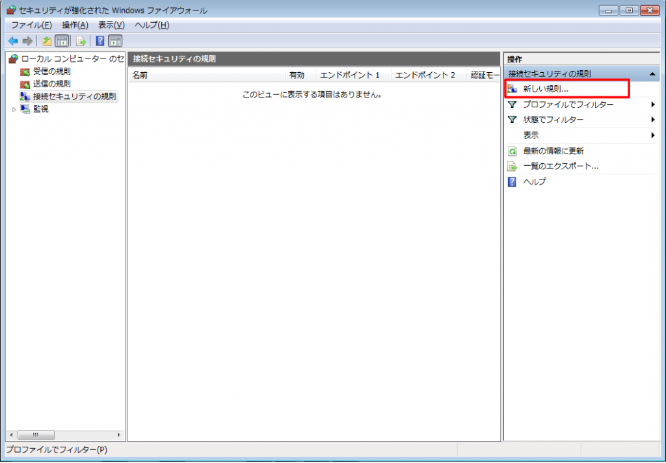Image resolution: width=666 pixels, height=463 pixels.
Task: Toggle the Show/Hide Console Tree toolbar icon
Action: (62, 41)
